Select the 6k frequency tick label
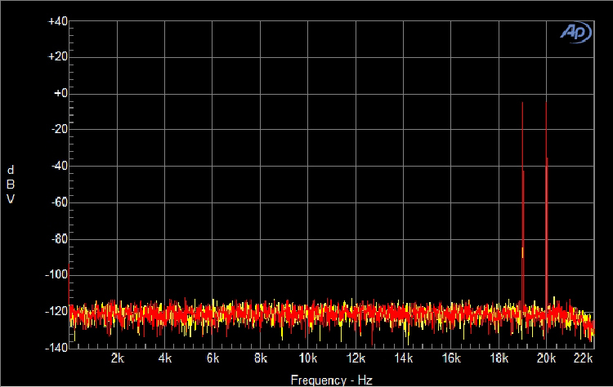 213,358
